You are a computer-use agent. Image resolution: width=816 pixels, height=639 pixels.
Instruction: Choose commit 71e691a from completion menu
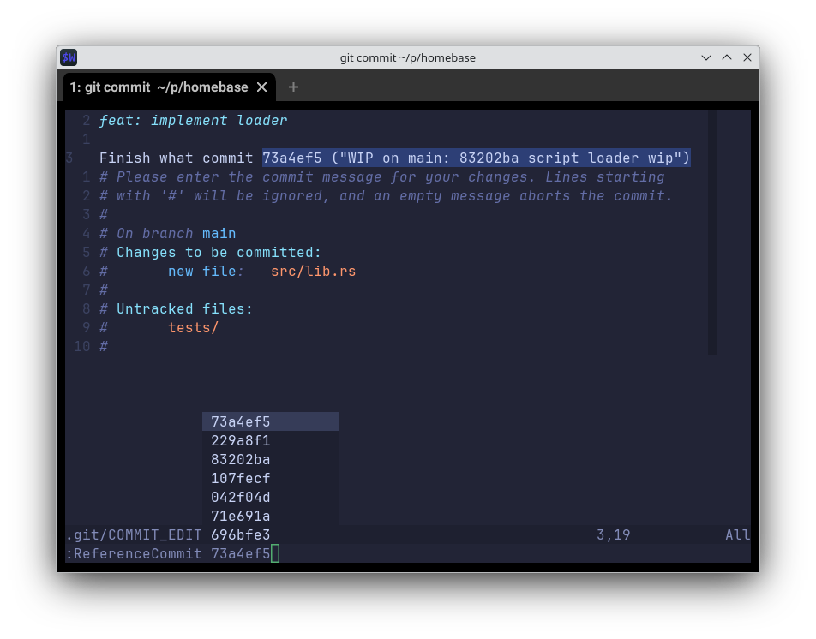click(x=271, y=517)
